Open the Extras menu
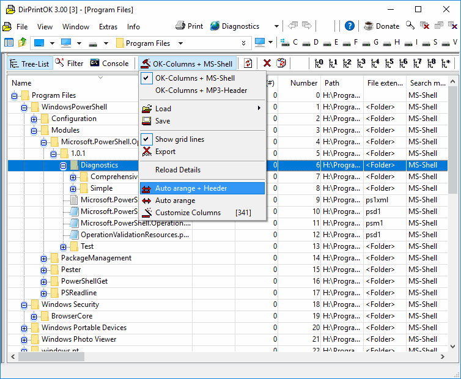 [x=108, y=27]
